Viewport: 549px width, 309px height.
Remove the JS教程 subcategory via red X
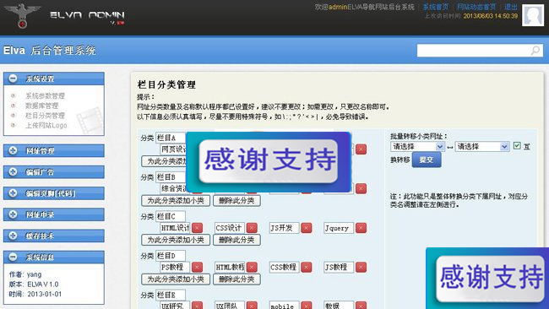[361, 268]
